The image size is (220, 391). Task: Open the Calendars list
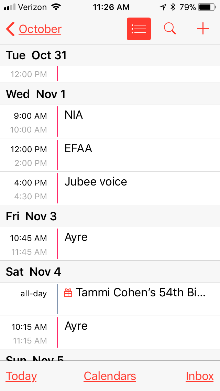point(110,376)
